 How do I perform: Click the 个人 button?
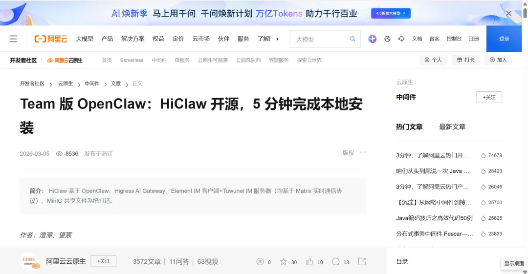433,60
